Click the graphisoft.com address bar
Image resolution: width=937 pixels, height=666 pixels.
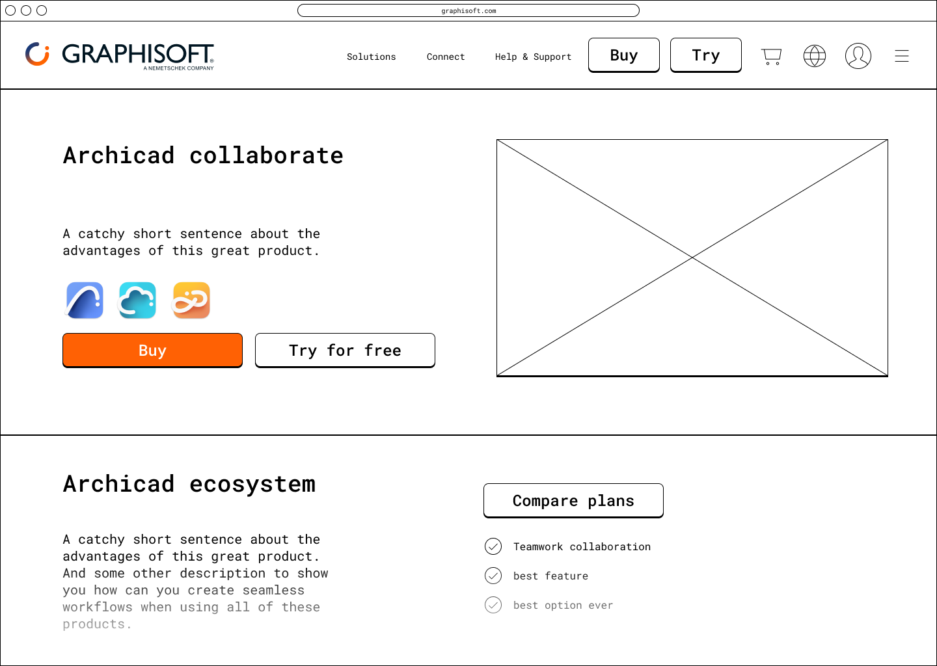468,10
